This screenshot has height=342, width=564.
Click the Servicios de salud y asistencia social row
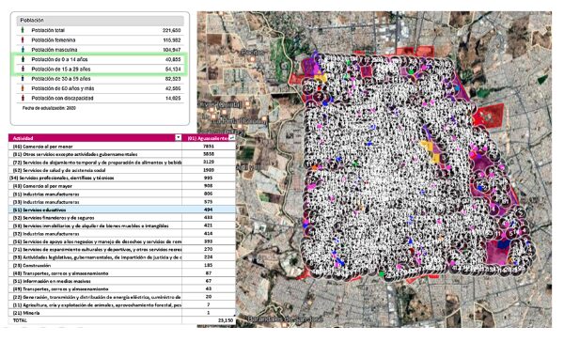tap(122, 170)
